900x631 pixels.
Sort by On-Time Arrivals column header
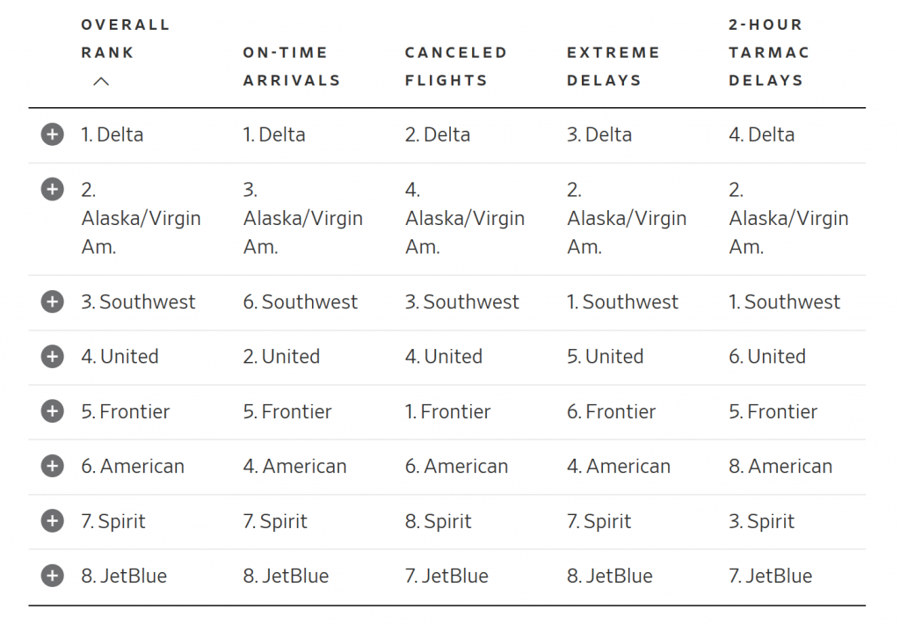(x=292, y=66)
